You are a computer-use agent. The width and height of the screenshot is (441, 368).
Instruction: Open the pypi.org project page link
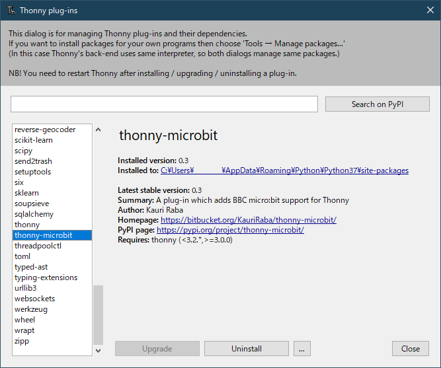click(x=230, y=230)
